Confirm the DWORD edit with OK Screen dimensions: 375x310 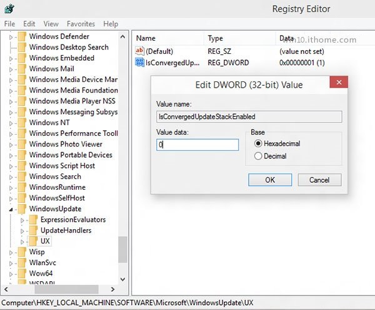270,180
